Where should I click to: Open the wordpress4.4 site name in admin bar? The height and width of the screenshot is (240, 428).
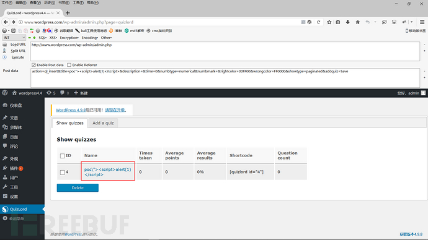(27, 93)
